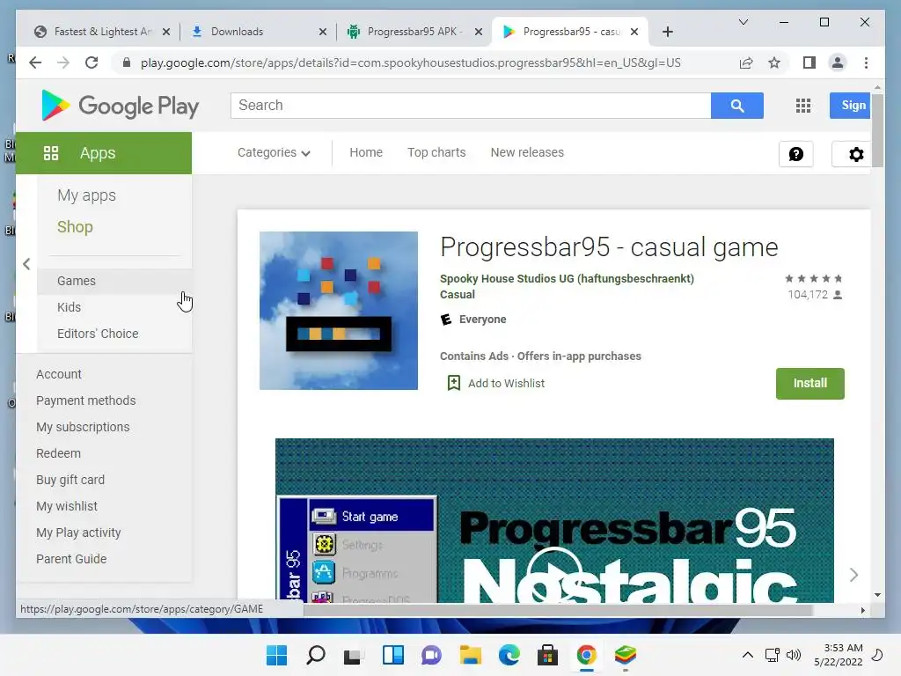Click Buy gift card
Screen dimensions: 901x676
(70, 480)
